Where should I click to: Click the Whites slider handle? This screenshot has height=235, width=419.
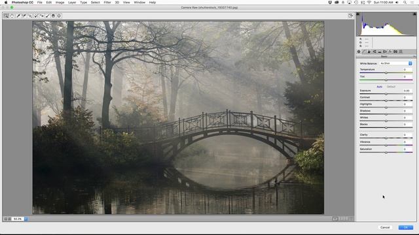coord(386,121)
